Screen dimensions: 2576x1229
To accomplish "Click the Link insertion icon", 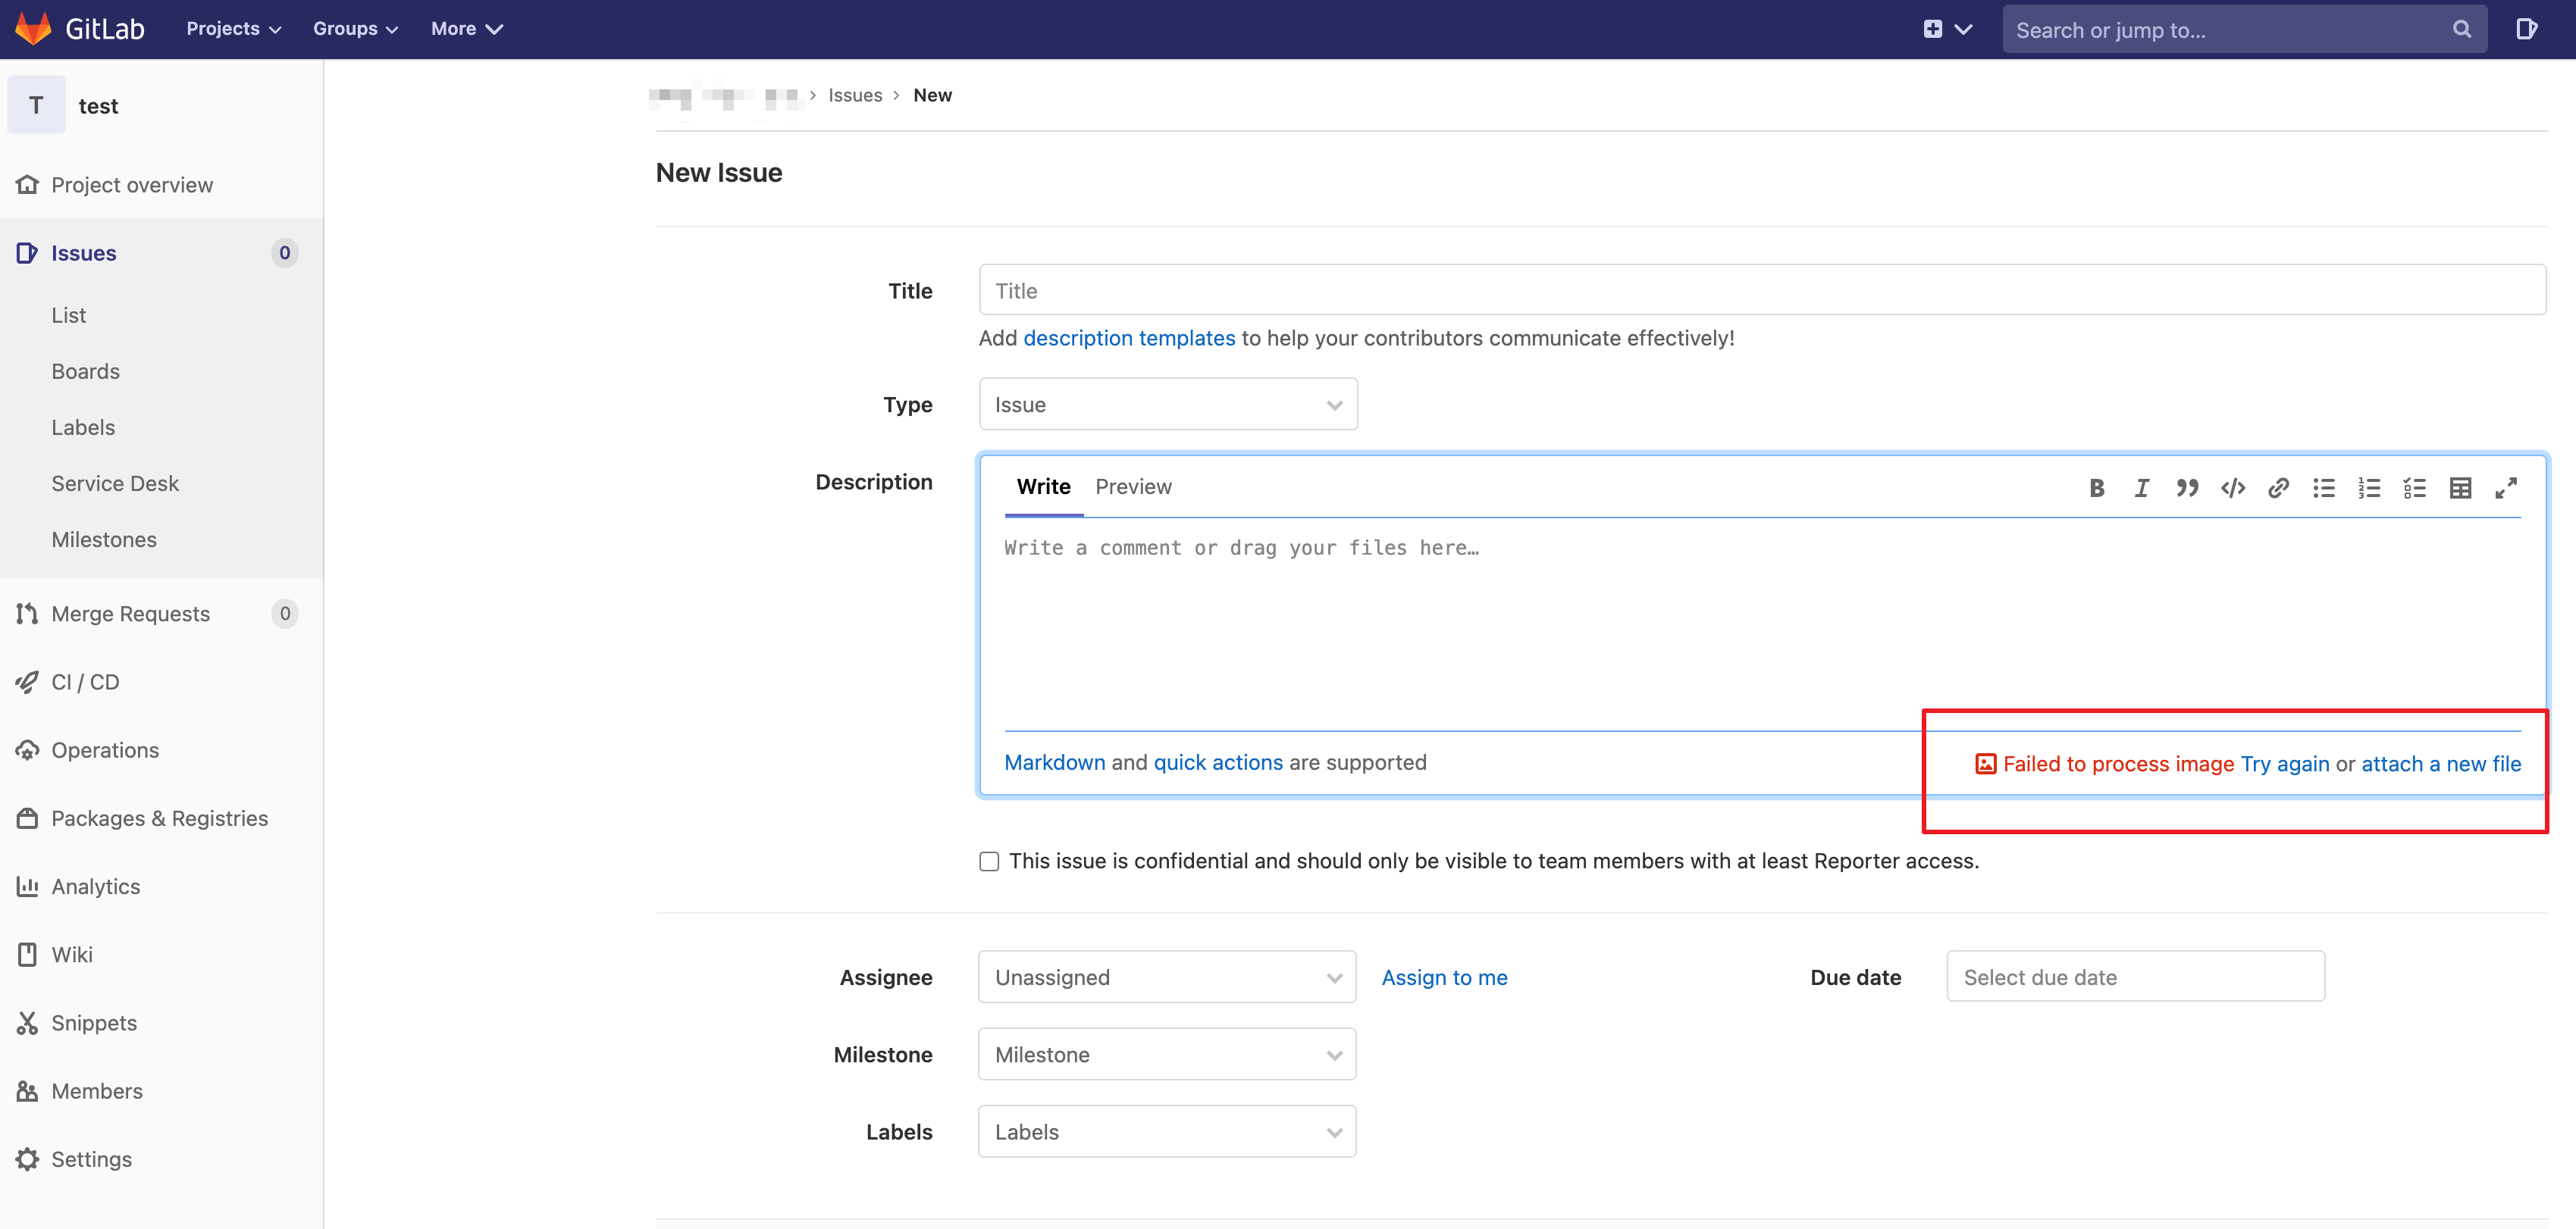I will (2279, 486).
